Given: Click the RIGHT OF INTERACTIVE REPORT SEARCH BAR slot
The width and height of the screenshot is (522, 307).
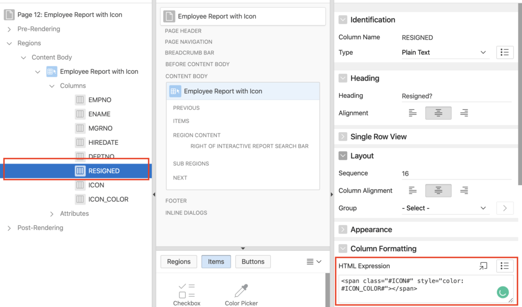Looking at the screenshot, I should [x=249, y=146].
